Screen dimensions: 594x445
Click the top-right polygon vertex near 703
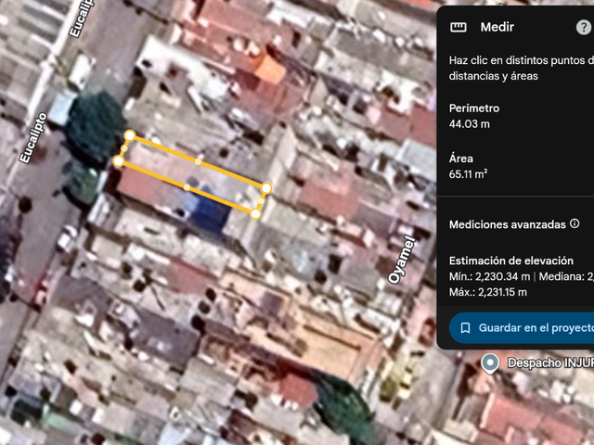point(266,188)
